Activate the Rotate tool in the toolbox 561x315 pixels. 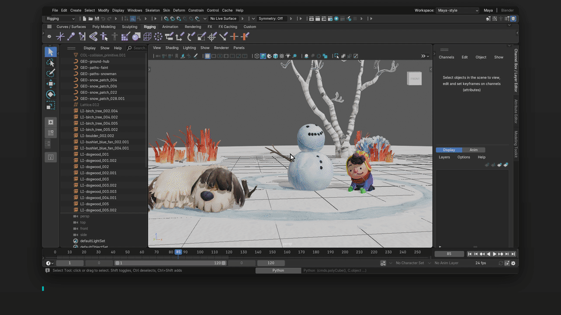pyautogui.click(x=50, y=94)
